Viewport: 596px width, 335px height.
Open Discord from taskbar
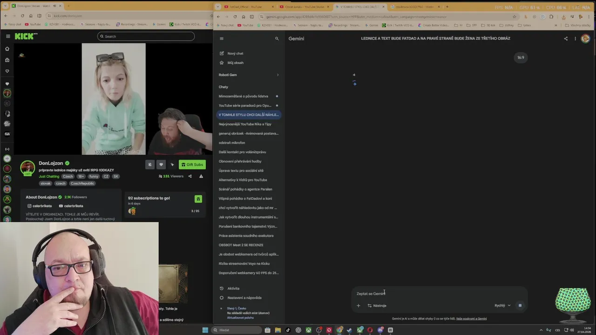[x=380, y=330]
